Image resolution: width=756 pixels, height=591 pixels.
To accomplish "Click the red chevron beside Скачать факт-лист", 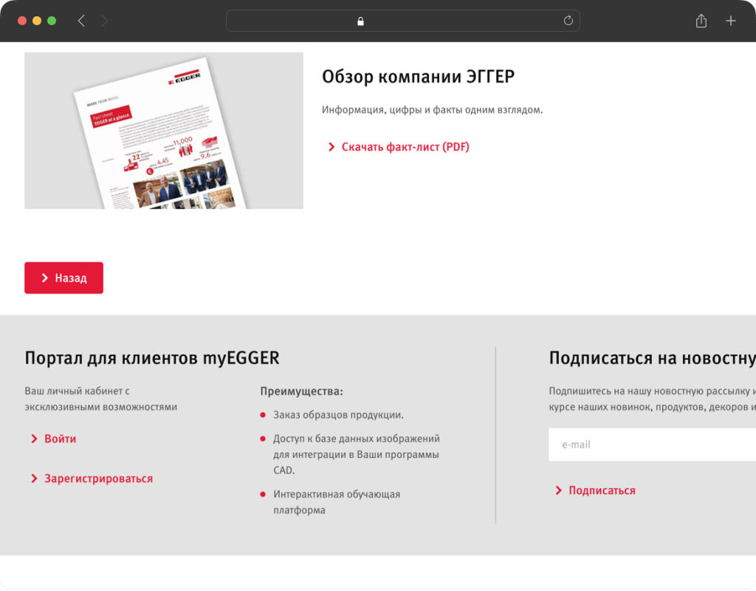I will coord(331,147).
